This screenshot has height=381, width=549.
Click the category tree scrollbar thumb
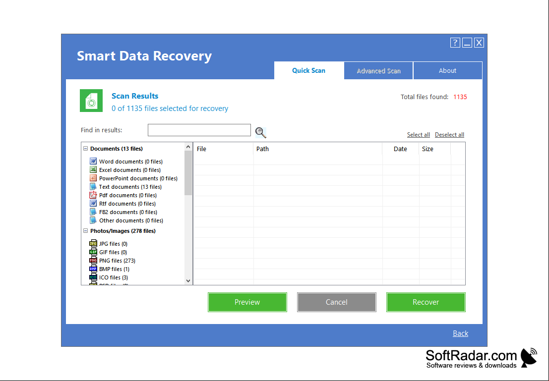click(188, 173)
